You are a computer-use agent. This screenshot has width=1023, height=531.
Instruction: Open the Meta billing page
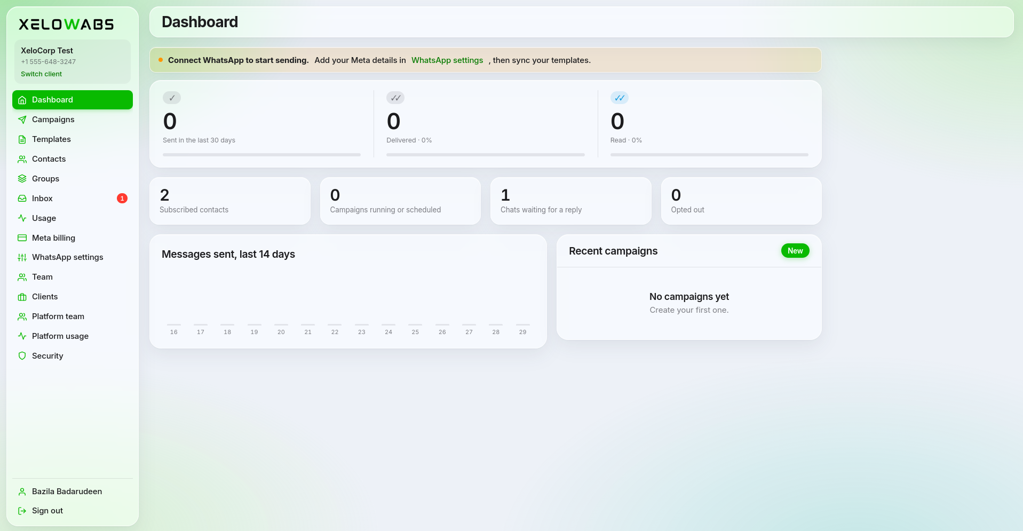click(x=73, y=238)
